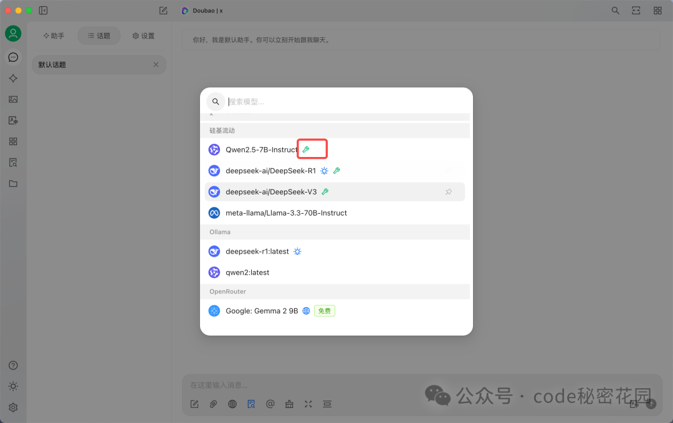Open the knowledge base from the sidebar

13,162
